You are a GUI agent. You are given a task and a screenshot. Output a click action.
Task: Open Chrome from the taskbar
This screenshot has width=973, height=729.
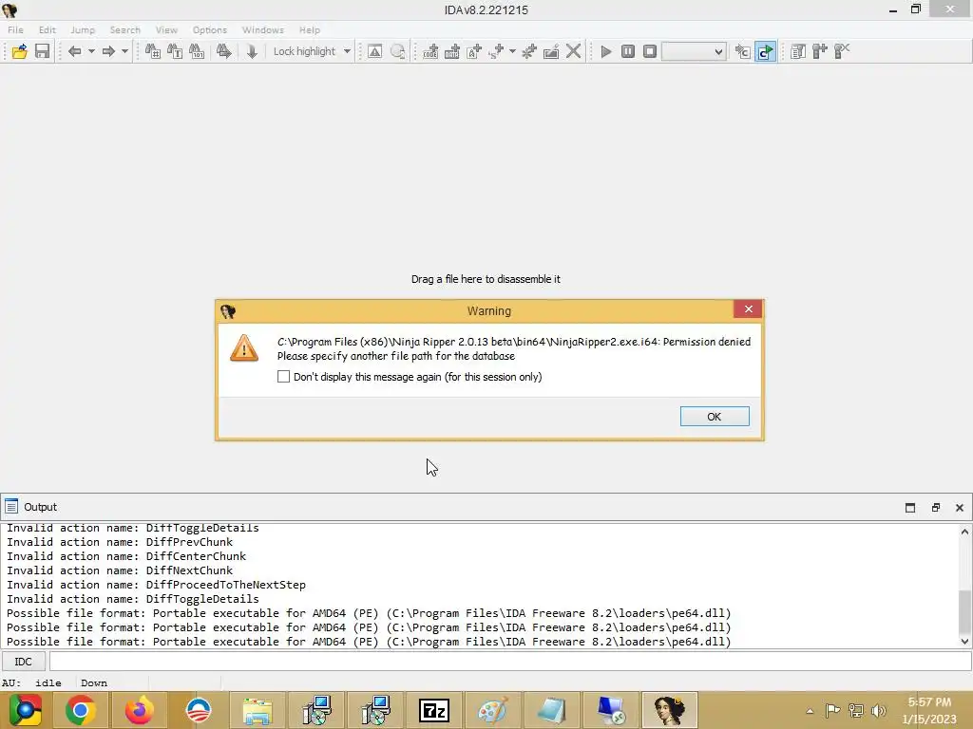point(80,710)
